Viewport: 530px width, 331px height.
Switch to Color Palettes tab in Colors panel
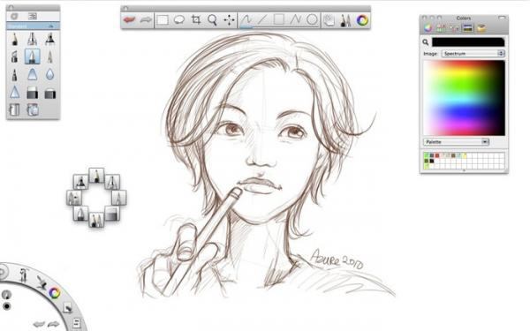pos(454,28)
